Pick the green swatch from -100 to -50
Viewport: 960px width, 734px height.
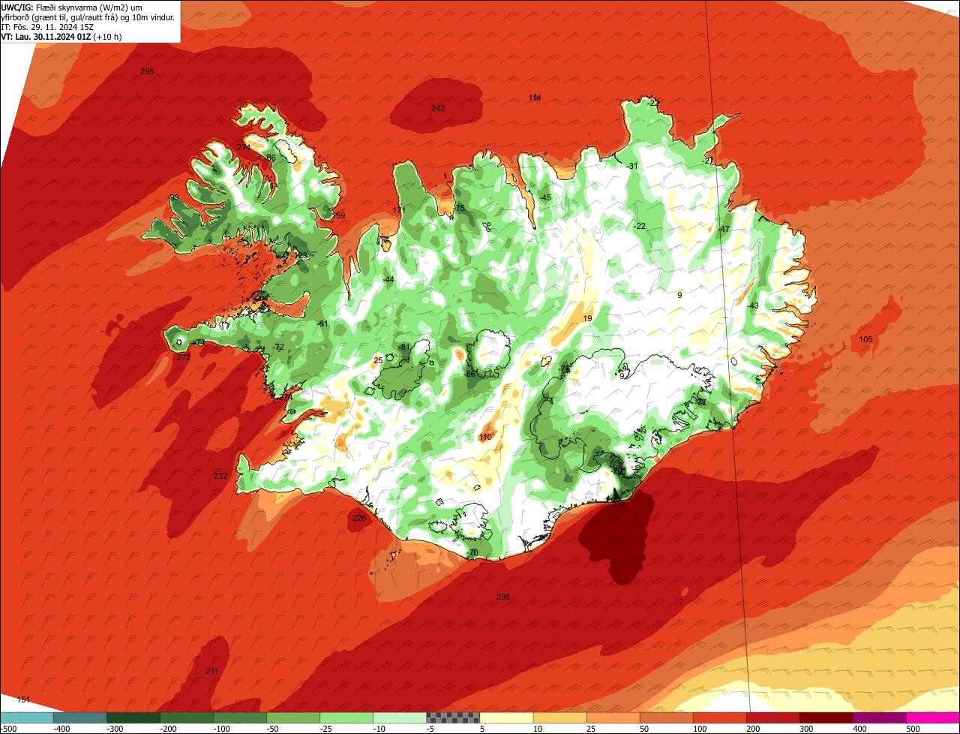tap(239, 717)
